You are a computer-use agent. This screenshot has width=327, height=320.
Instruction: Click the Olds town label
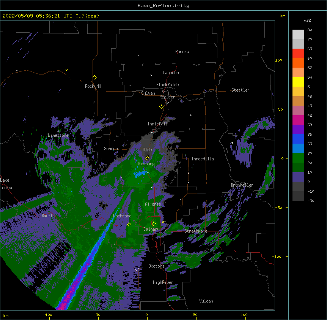(x=147, y=150)
